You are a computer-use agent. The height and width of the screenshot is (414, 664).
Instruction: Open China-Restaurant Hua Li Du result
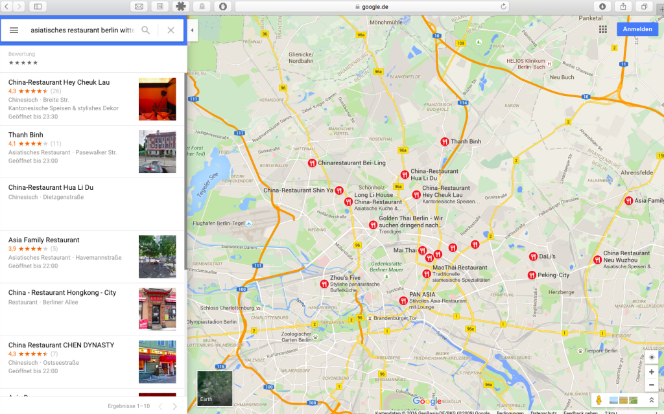pos(93,204)
